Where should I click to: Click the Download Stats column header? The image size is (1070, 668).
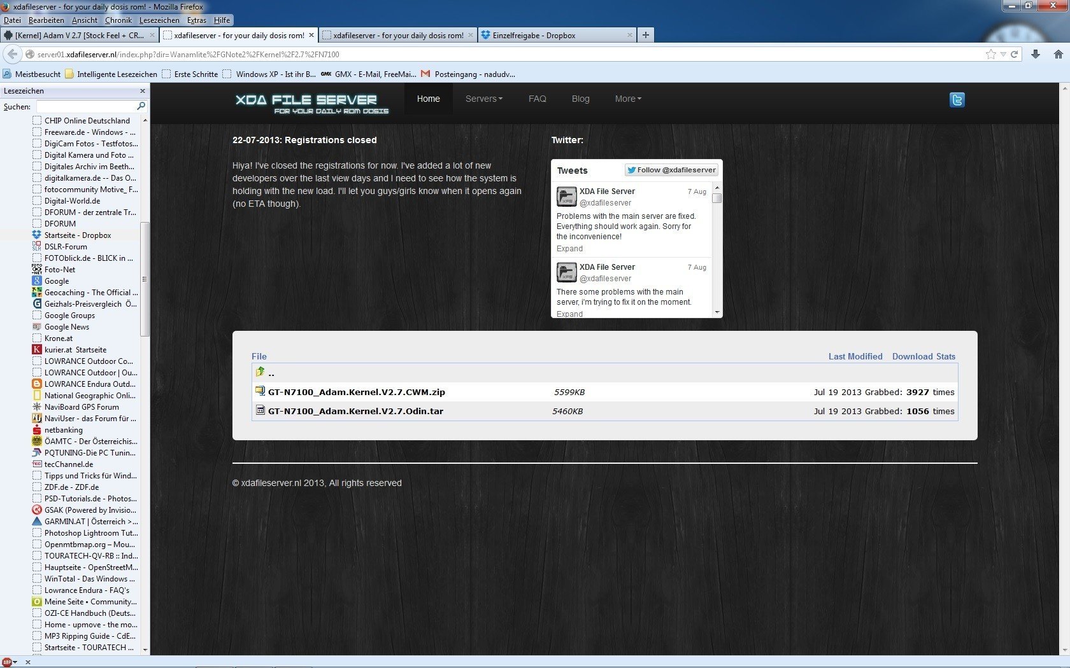[x=924, y=356]
